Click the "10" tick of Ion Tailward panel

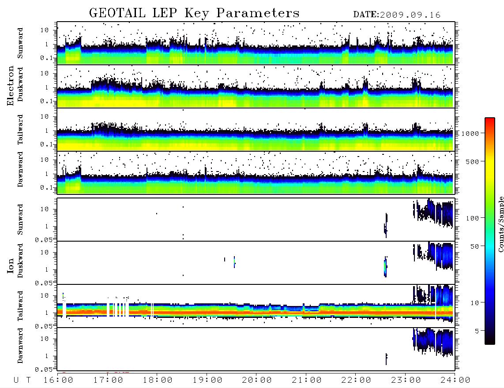point(45,295)
